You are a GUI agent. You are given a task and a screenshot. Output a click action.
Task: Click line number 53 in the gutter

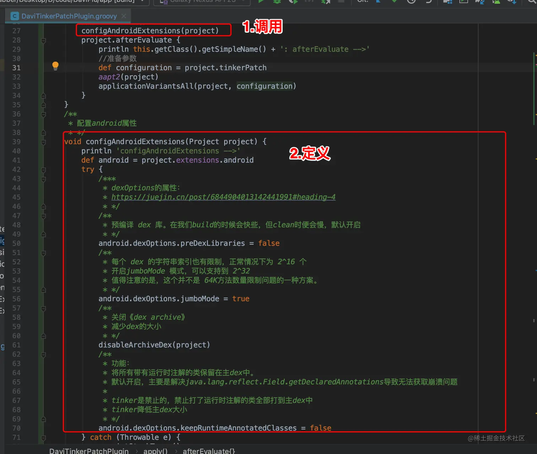click(x=16, y=271)
